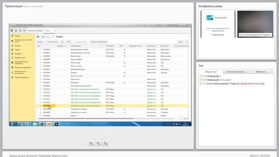Go back with the left arrow button
Screen dimensions: 279x157
[x=43, y=37]
